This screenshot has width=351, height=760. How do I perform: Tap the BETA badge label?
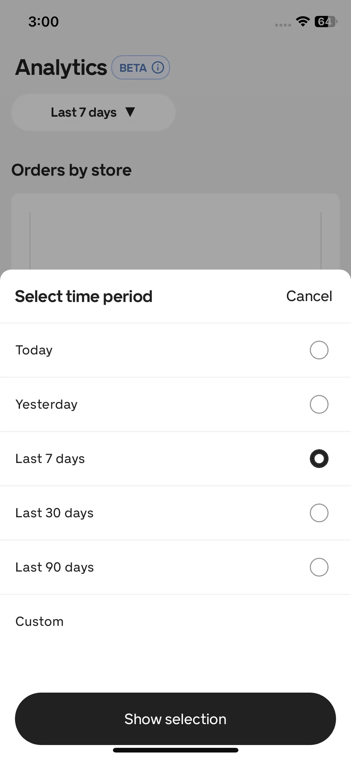point(133,68)
